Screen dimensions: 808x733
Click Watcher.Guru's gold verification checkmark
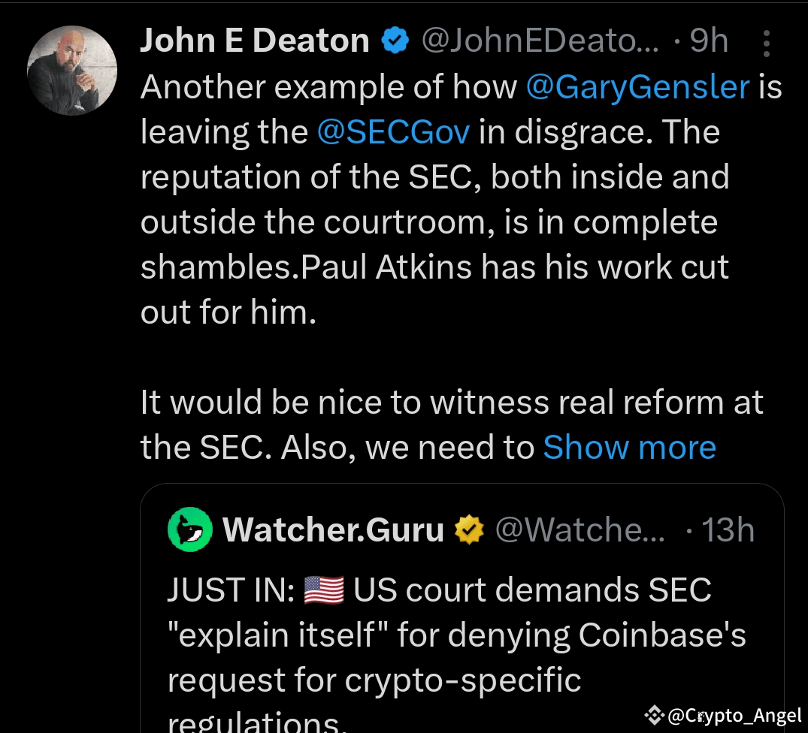pos(469,529)
